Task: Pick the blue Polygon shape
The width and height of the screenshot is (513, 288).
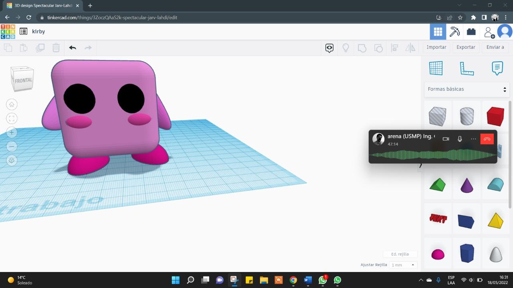Action: point(467,254)
